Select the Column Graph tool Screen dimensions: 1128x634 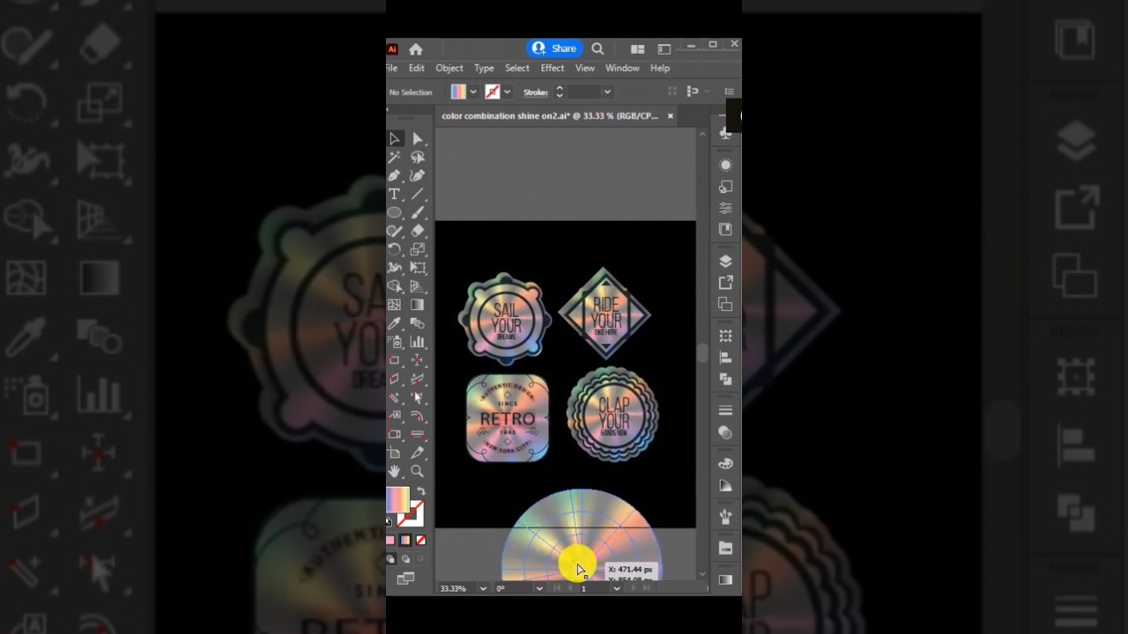pyautogui.click(x=418, y=342)
